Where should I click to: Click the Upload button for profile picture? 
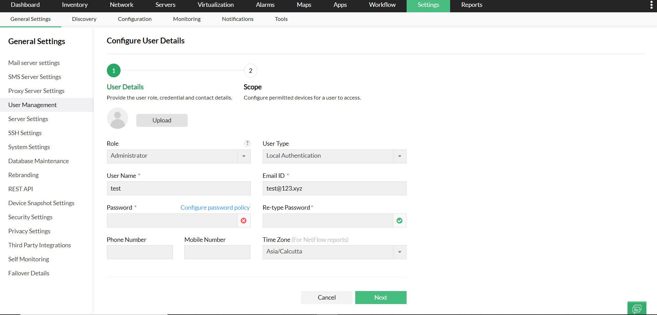click(162, 120)
